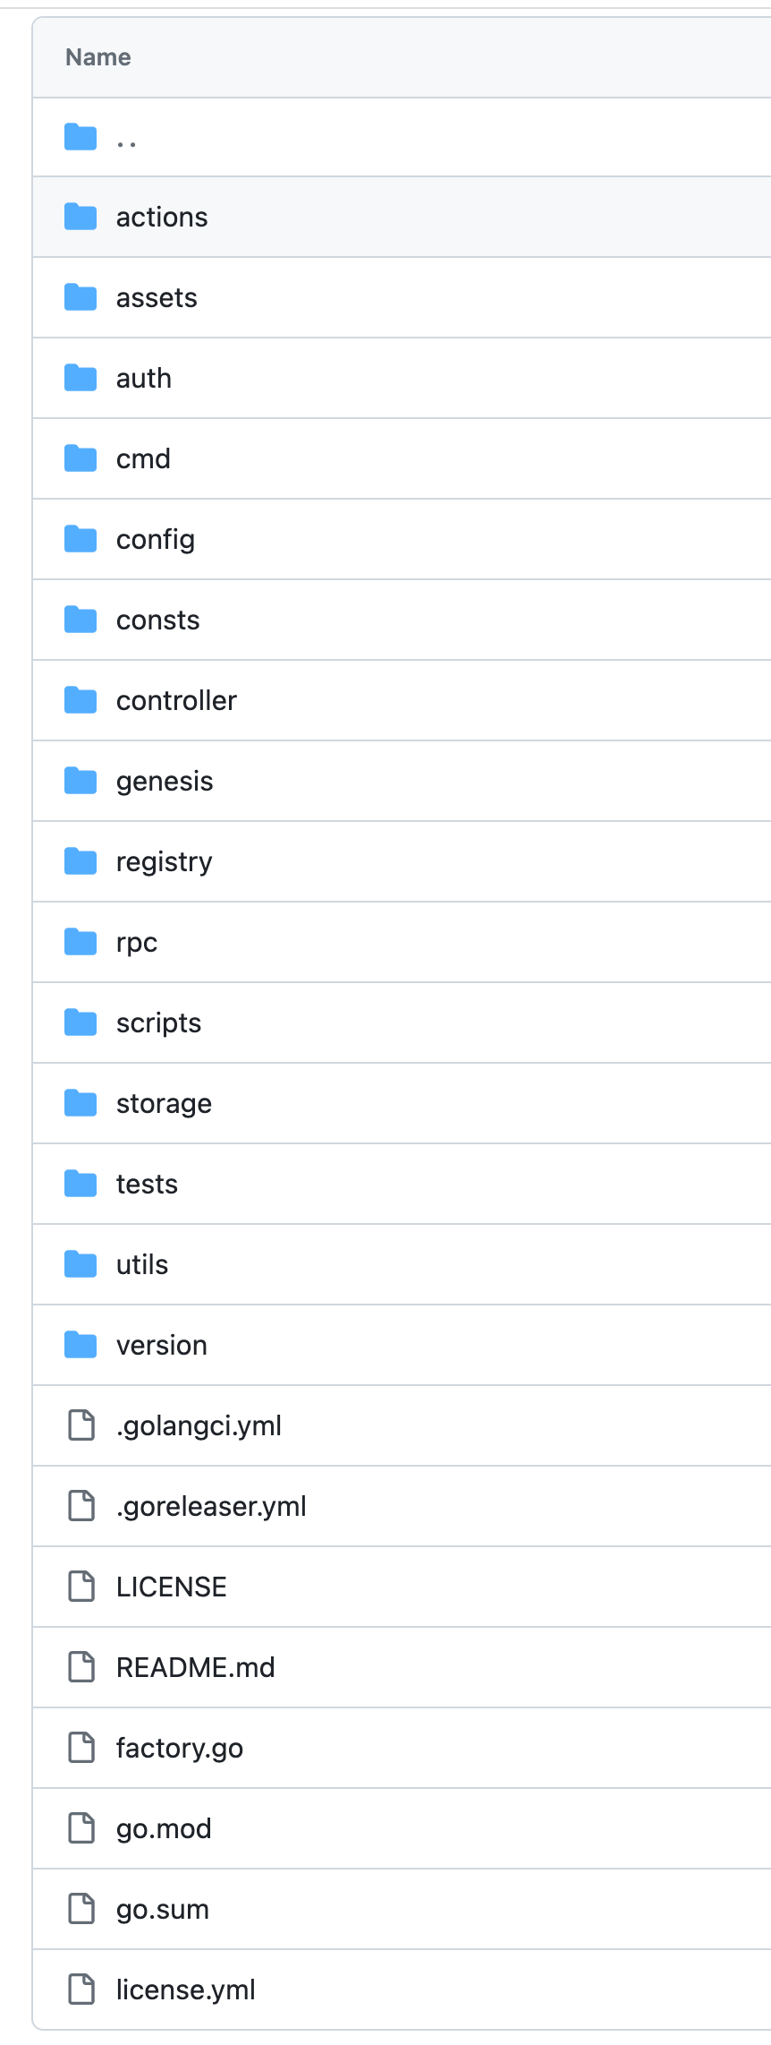Open the license.yml file
Image resolution: width=771 pixels, height=2045 pixels.
click(x=185, y=1989)
